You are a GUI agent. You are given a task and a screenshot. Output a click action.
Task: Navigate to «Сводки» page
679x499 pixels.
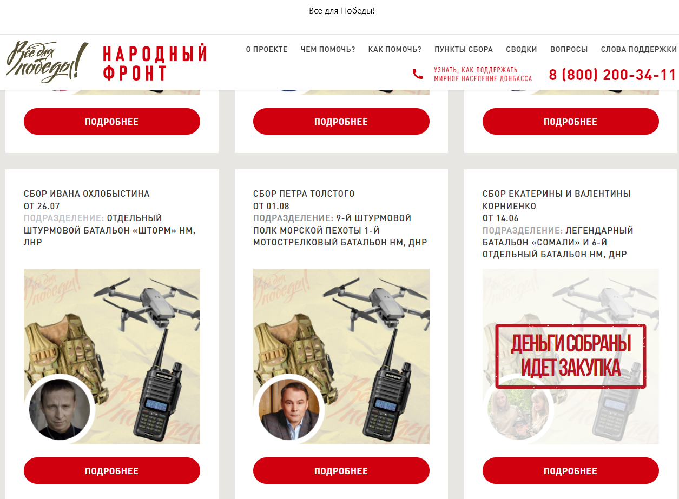(522, 49)
